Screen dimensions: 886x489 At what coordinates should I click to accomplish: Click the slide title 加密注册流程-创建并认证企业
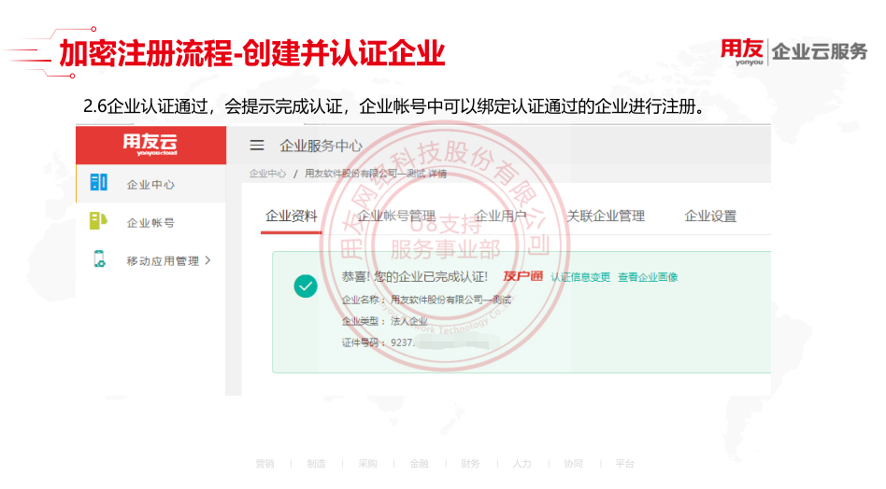point(252,53)
